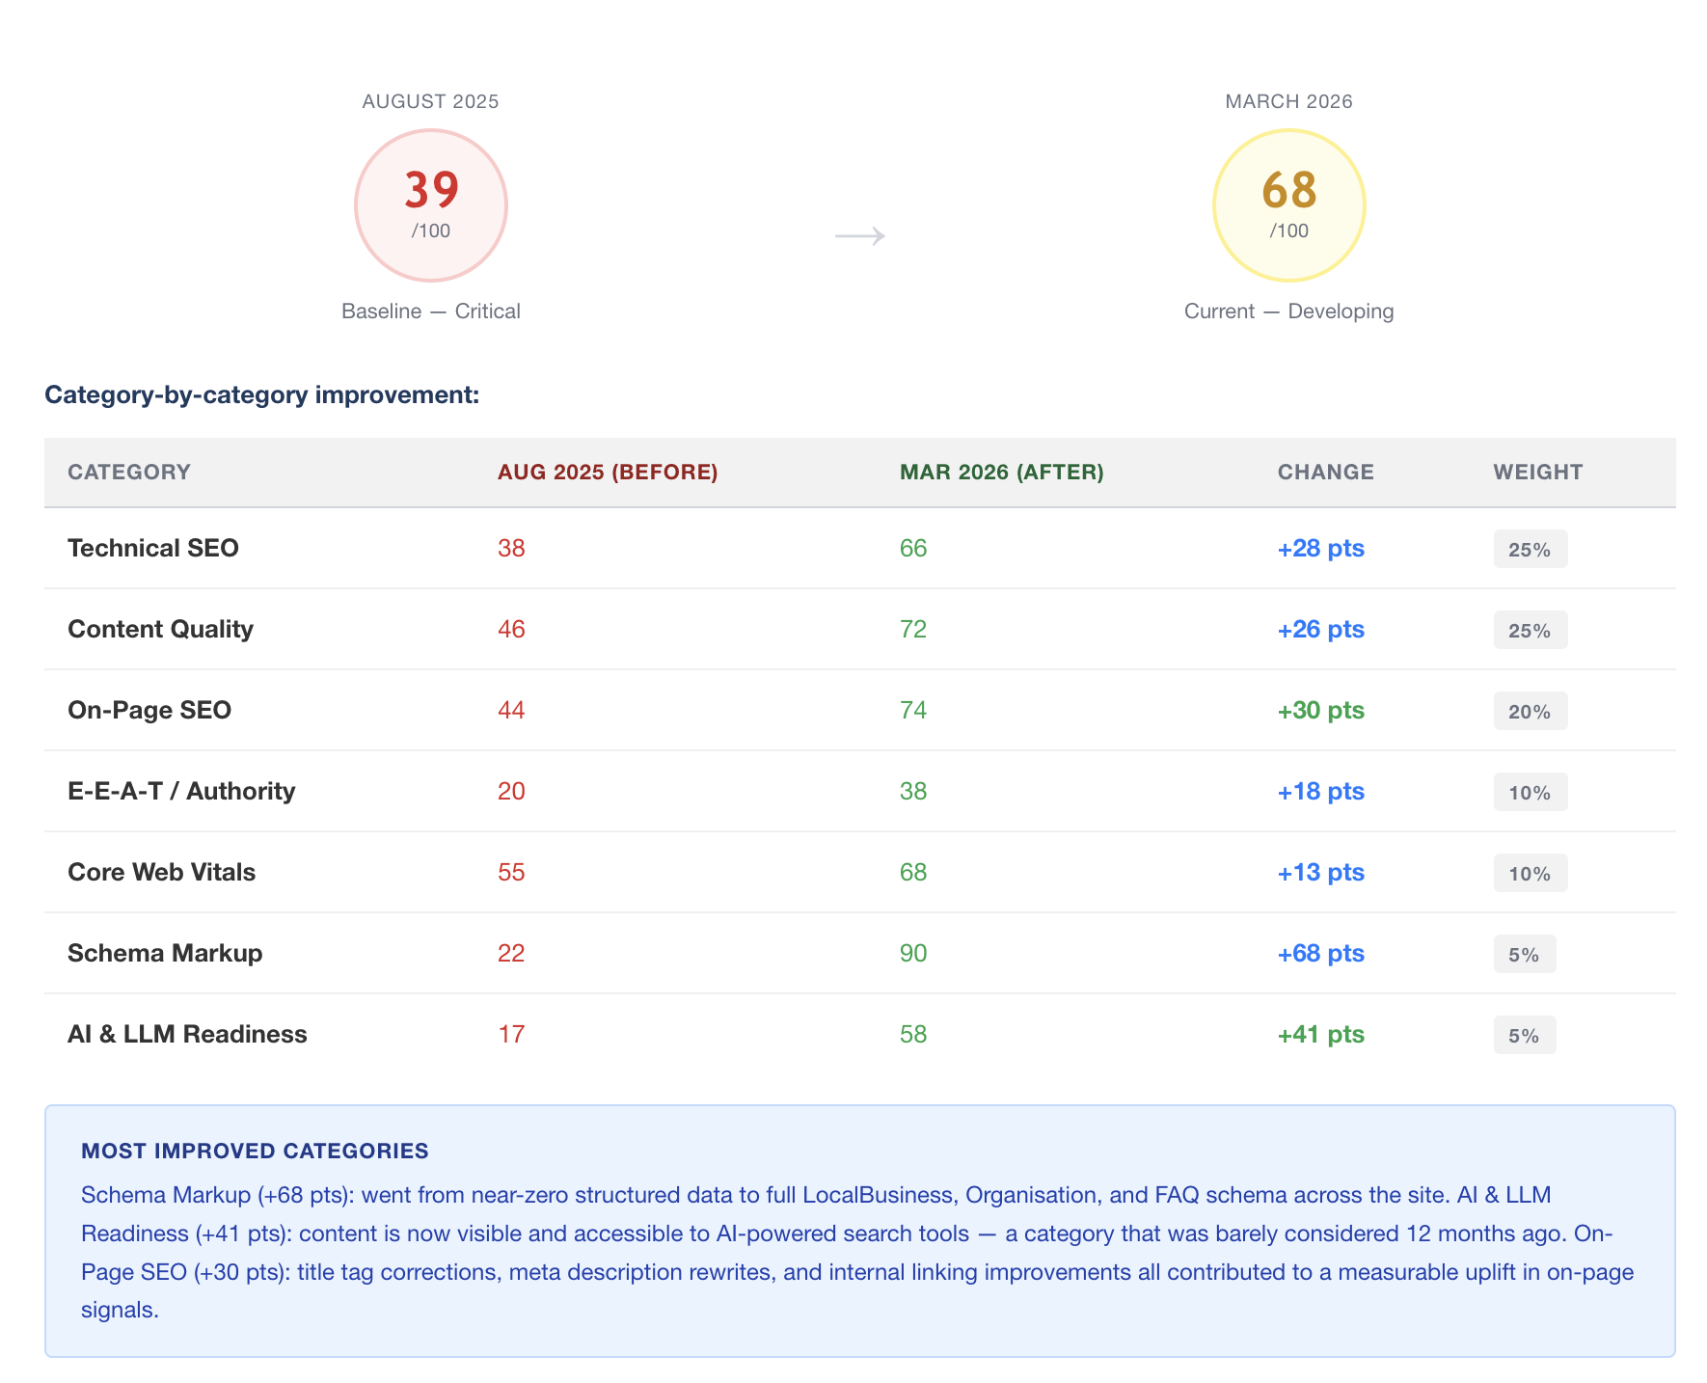Click the yellow 68 current score circle
Image resolution: width=1707 pixels, height=1383 pixels.
click(1288, 205)
